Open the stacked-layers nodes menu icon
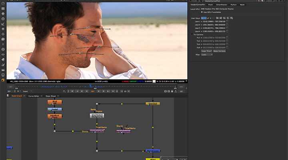Image resolution: width=288 pixels, height=160 pixels. [x=3, y=29]
